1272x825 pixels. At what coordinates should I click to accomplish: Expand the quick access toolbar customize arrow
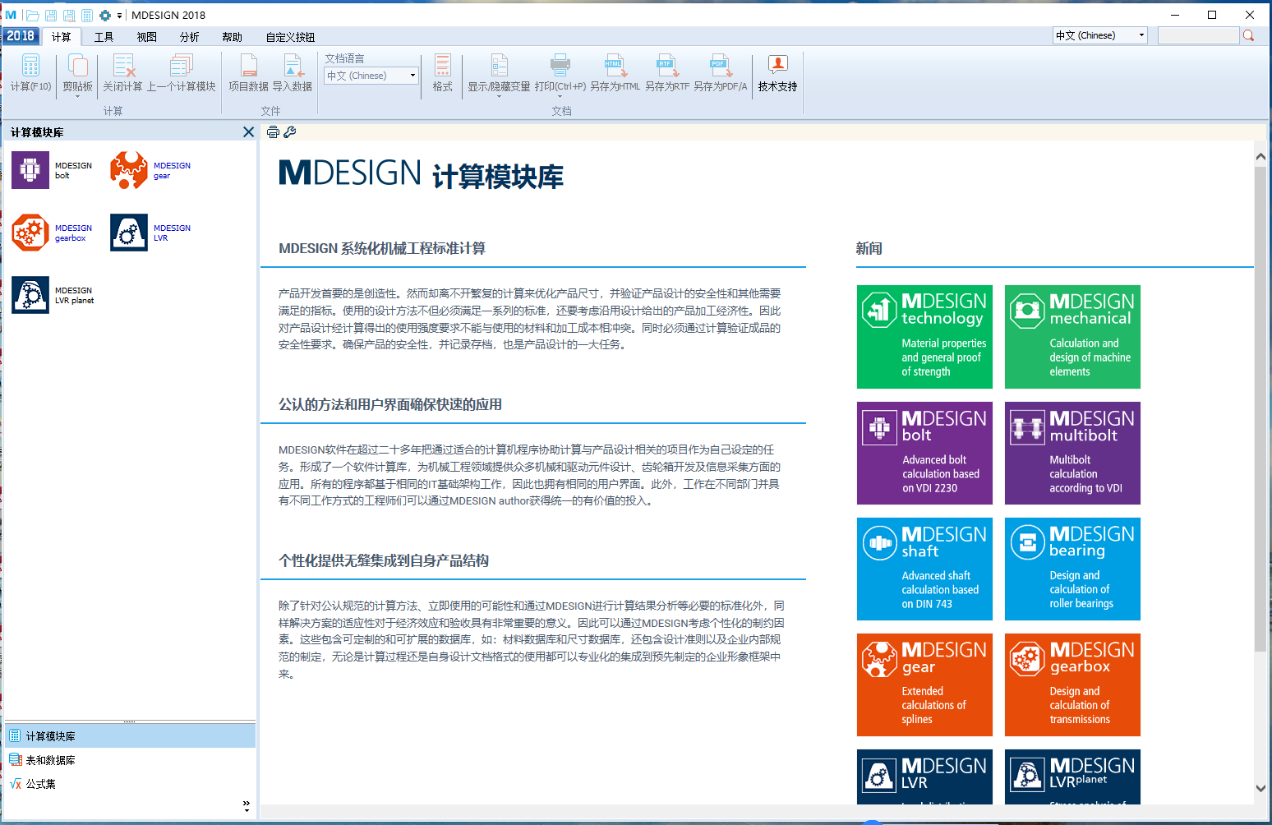(x=119, y=16)
